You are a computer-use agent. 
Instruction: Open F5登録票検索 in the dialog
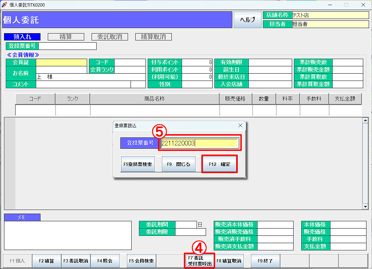tap(137, 164)
